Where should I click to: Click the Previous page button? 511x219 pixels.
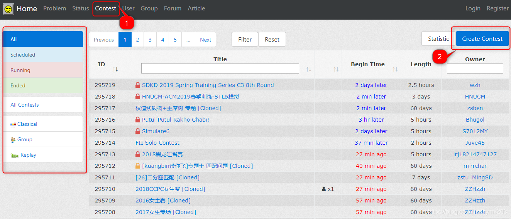pos(104,40)
